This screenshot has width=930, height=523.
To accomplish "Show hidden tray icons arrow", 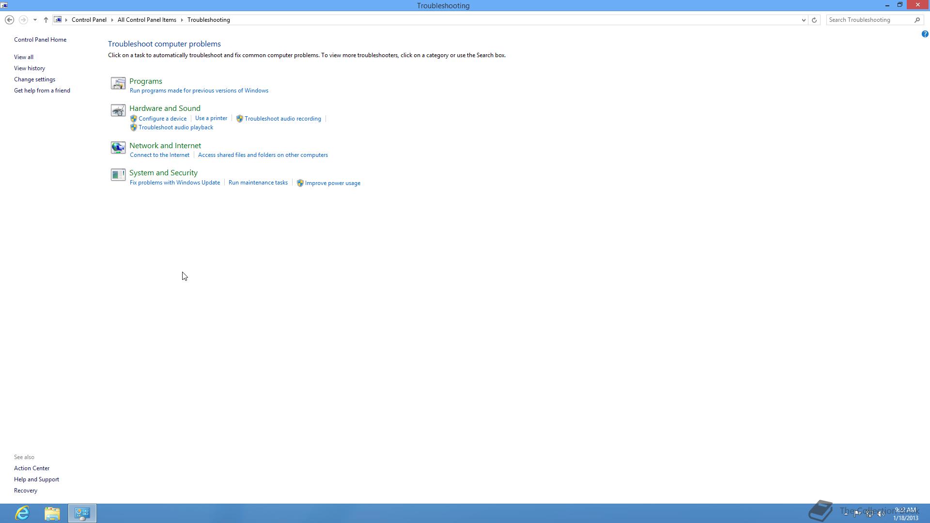I will [x=846, y=514].
